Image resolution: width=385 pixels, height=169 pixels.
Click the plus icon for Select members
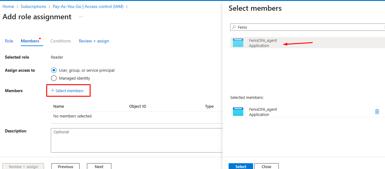tap(52, 91)
